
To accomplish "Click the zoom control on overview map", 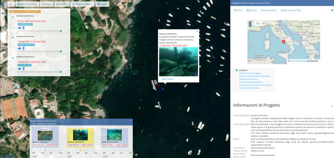I will click(250, 24).
